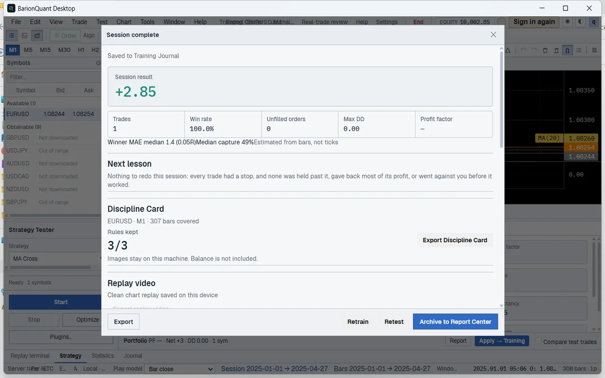Image resolution: width=605 pixels, height=378 pixels.
Task: Click the symbol Filter input field
Action: tap(54, 77)
